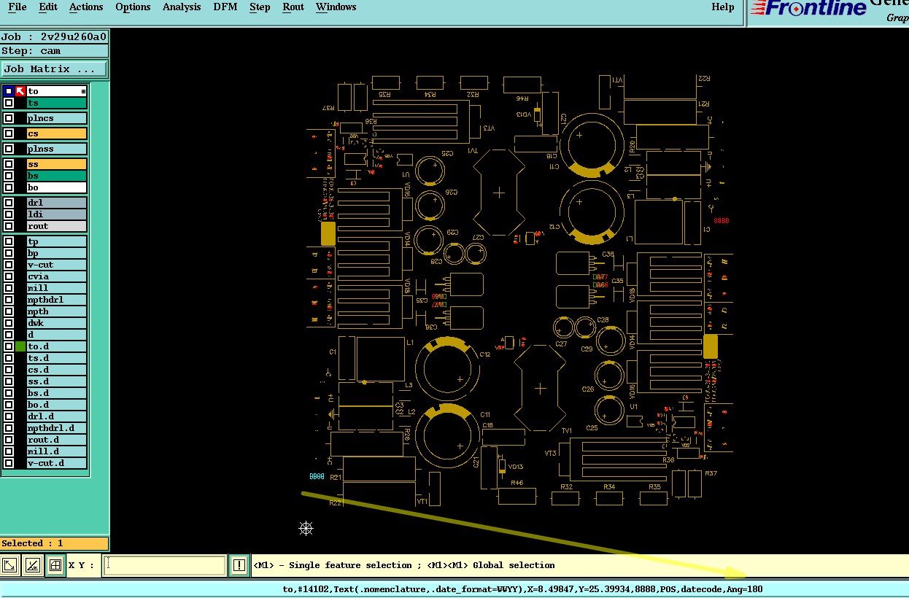Select the 'npthdrl.d' layer row
This screenshot has width=909, height=598.
57,428
